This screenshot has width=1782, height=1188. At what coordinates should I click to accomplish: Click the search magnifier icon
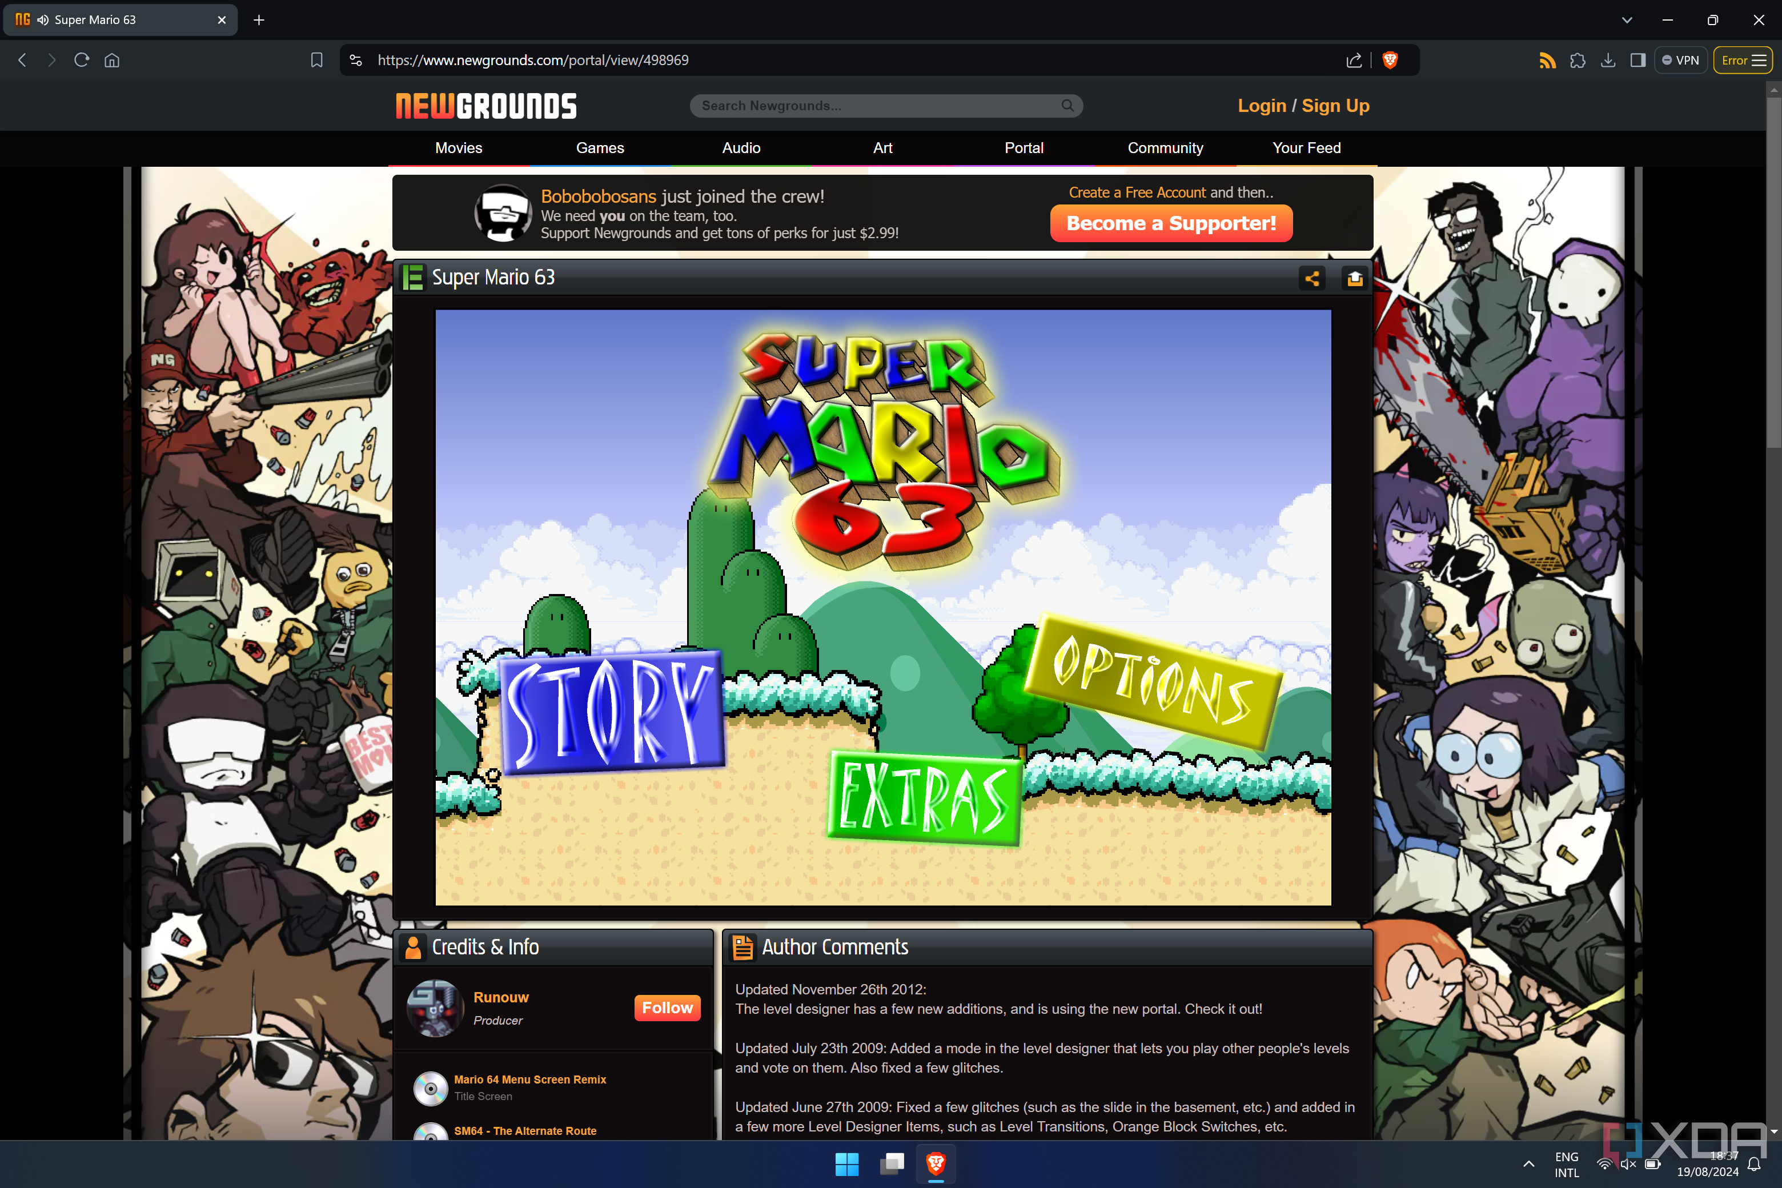click(1069, 105)
